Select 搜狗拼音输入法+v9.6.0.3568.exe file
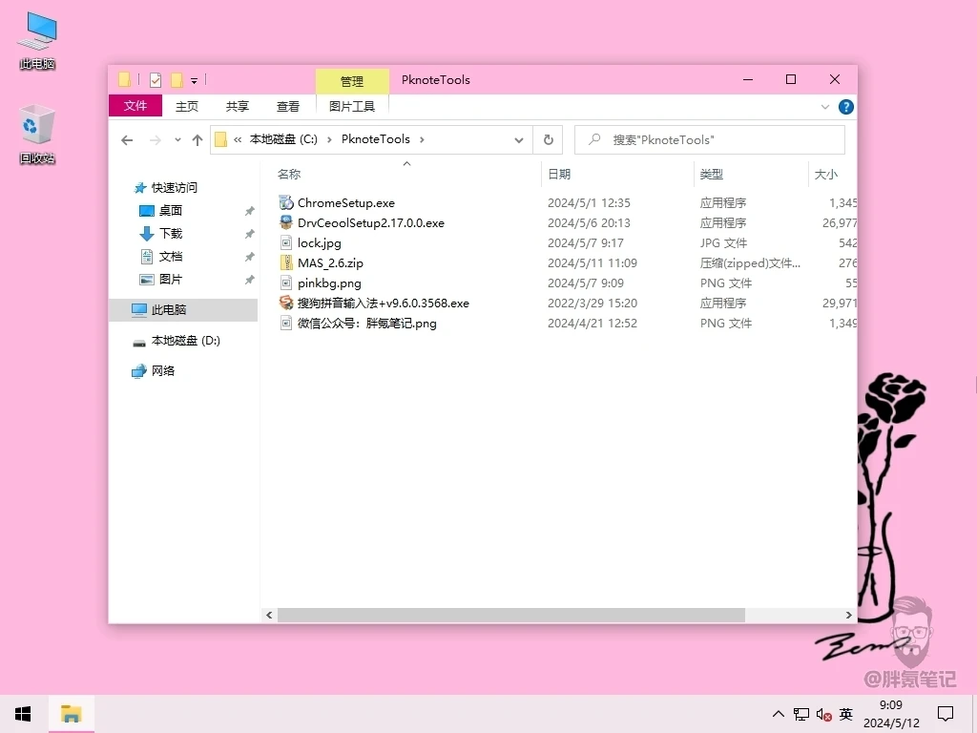 [383, 303]
